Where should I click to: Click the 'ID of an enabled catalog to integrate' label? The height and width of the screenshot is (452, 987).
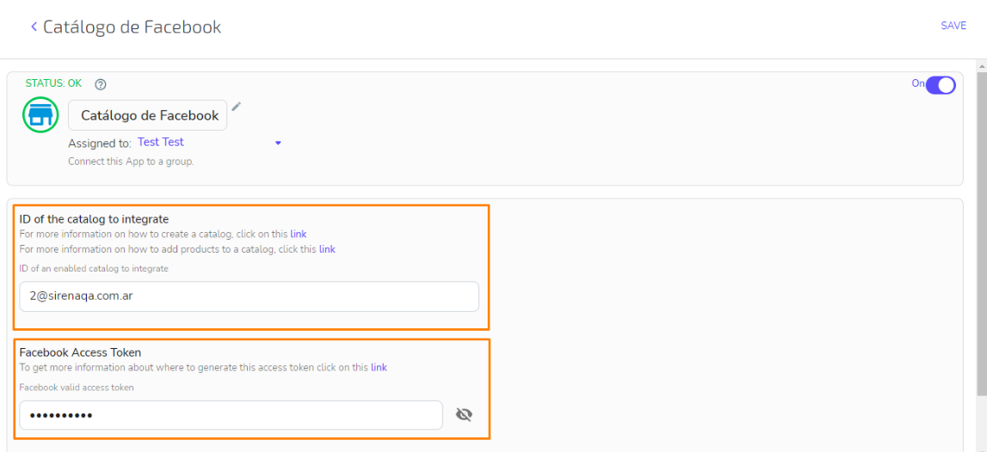(x=94, y=268)
